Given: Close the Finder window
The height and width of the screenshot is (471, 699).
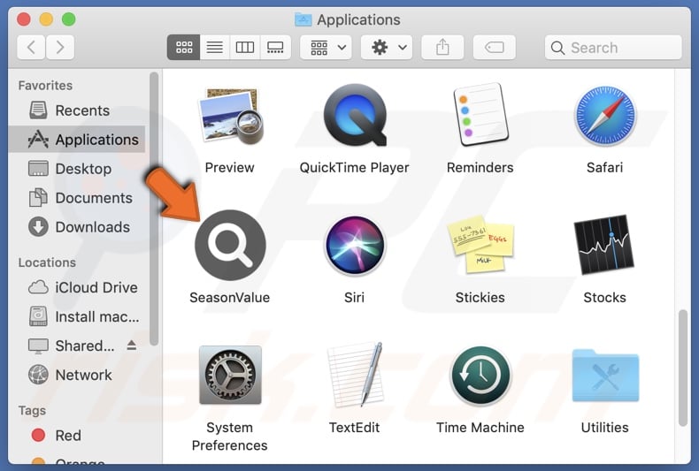Looking at the screenshot, I should pos(24,19).
